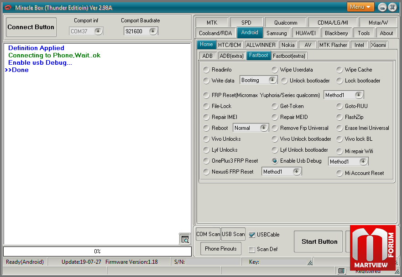Click the Phone Pinouts button
This screenshot has height=277, width=402.
pos(221,249)
